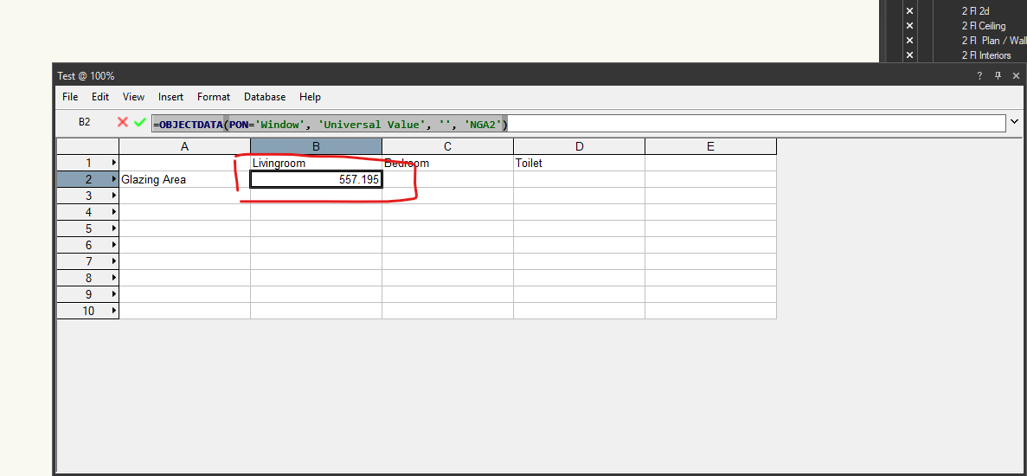Open row 5 menu arrow
The width and height of the screenshot is (1027, 476).
(x=113, y=228)
